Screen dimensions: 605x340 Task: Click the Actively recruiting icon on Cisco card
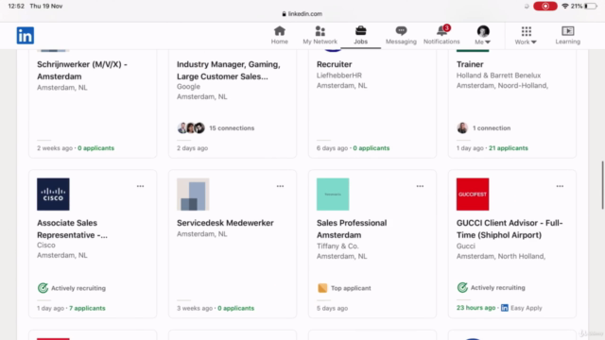click(x=43, y=288)
